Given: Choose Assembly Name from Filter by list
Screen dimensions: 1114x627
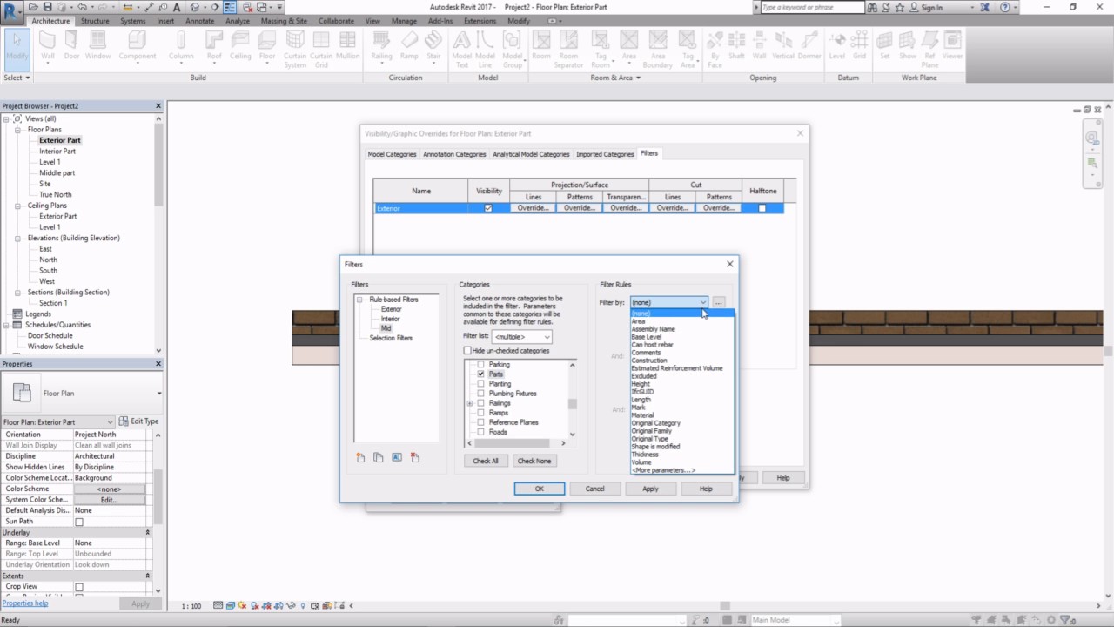Looking at the screenshot, I should 654,329.
